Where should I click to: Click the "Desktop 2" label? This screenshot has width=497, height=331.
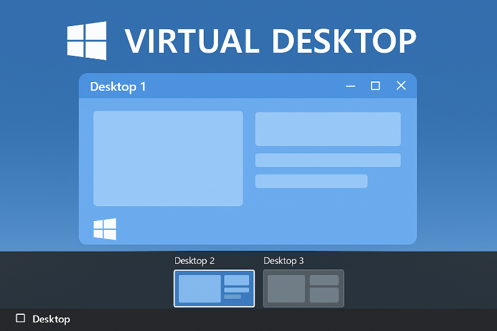tap(194, 261)
